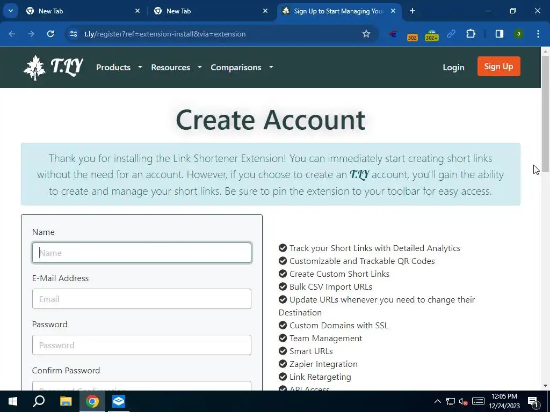Close the second New Tab
The width and height of the screenshot is (550, 412).
tap(265, 11)
